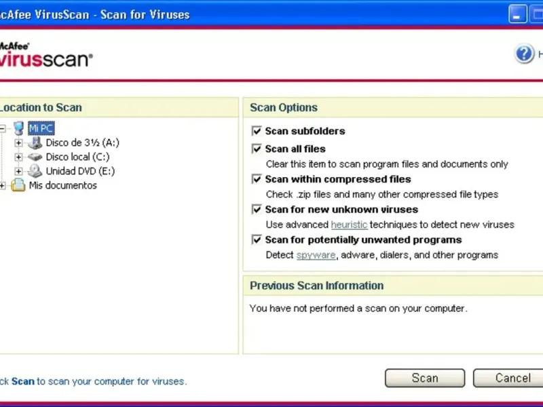Click the Location to Scan header
Viewport: 543px width, 407px height.
point(41,108)
